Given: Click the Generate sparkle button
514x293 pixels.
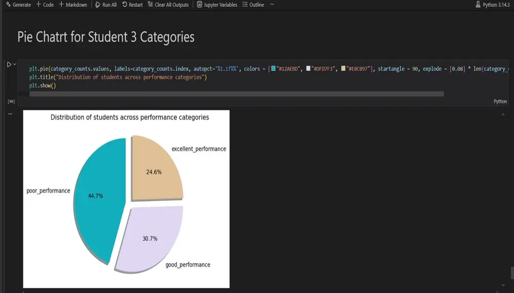Looking at the screenshot, I should (19, 5).
